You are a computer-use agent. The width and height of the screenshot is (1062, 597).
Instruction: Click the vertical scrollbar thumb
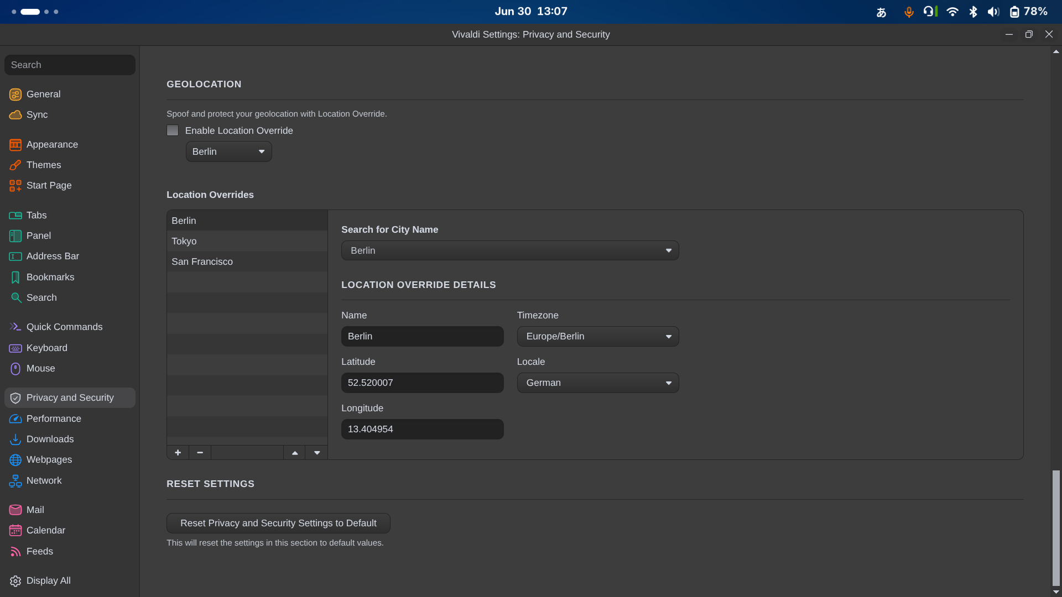pos(1056,528)
